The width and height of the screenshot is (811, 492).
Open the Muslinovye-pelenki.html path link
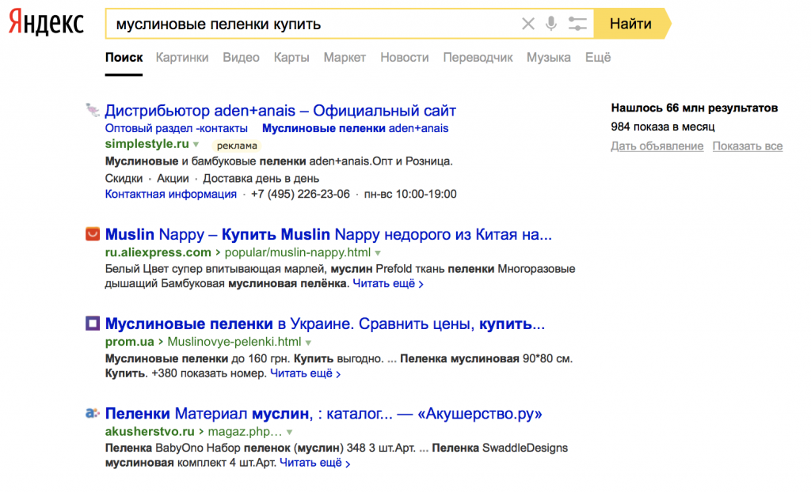(x=234, y=343)
